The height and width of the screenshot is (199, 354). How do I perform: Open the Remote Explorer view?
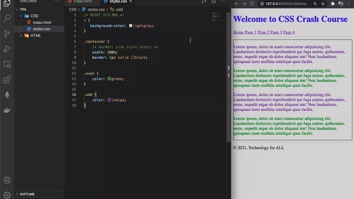(7, 64)
